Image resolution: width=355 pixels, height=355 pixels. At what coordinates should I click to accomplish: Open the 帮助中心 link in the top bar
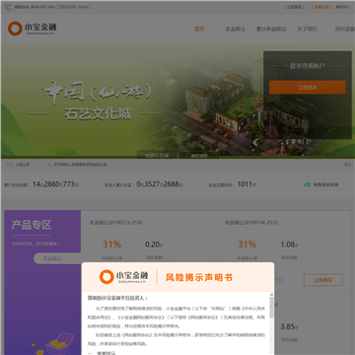[343, 7]
